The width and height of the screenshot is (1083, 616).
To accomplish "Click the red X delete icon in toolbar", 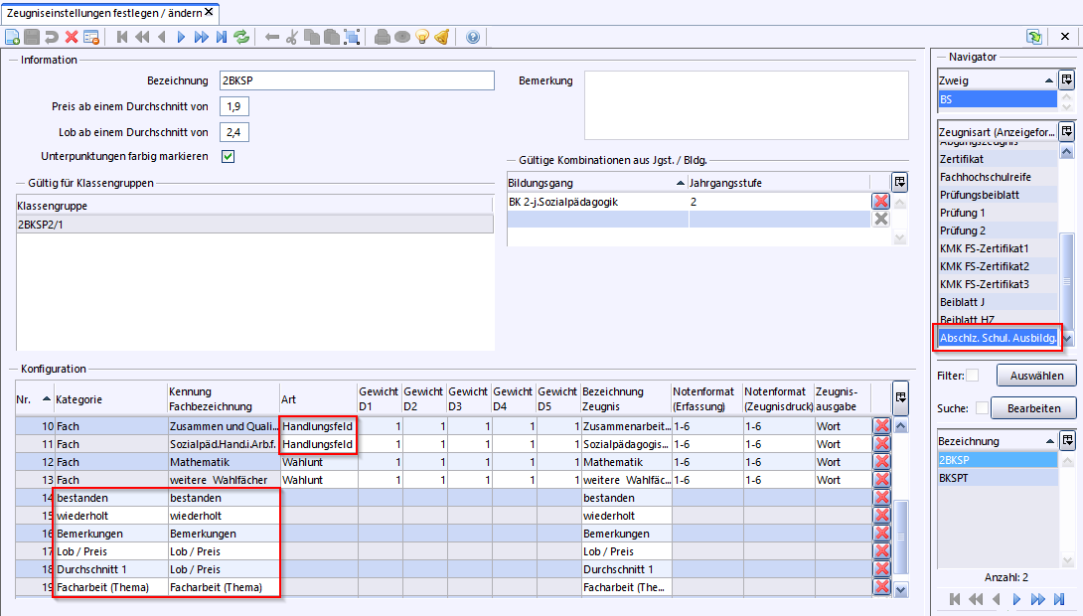I will pos(72,37).
